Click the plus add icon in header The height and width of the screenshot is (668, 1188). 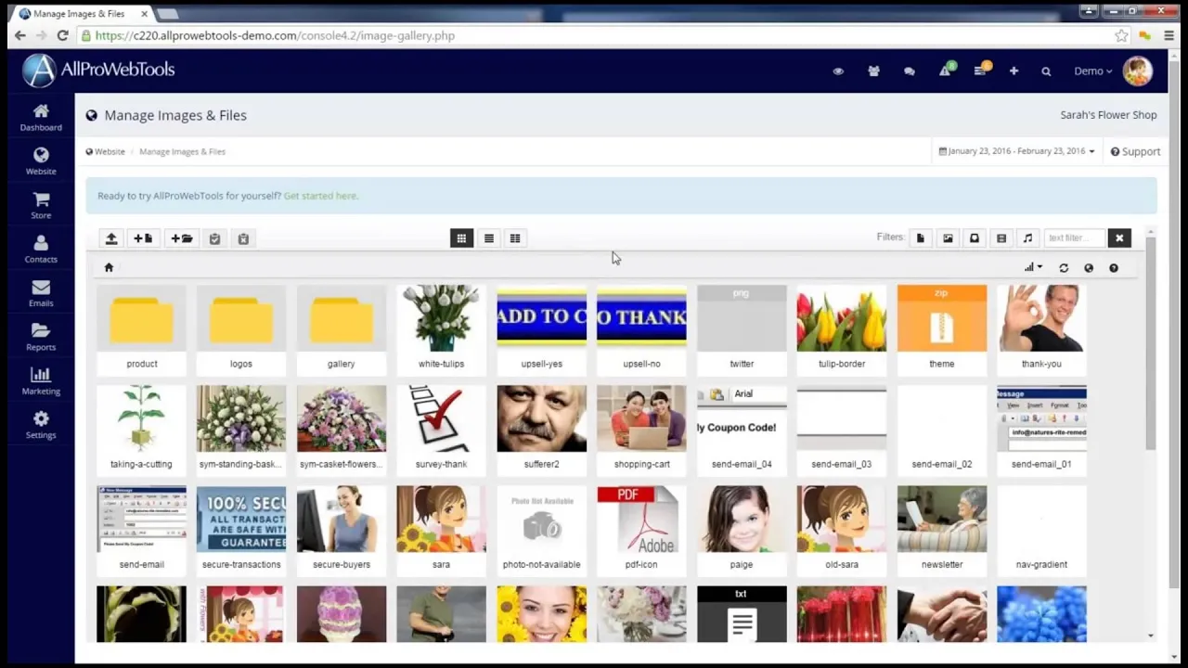pos(1014,71)
